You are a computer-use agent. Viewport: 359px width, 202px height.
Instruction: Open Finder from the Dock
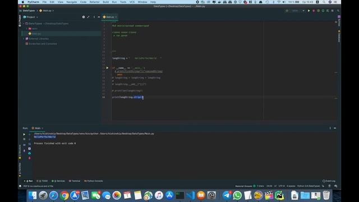point(33,195)
